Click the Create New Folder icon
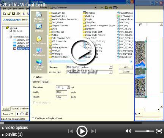Screen dimensions: 164x138 pos(110,8)
